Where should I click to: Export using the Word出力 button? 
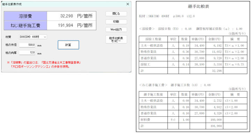tap(116, 29)
